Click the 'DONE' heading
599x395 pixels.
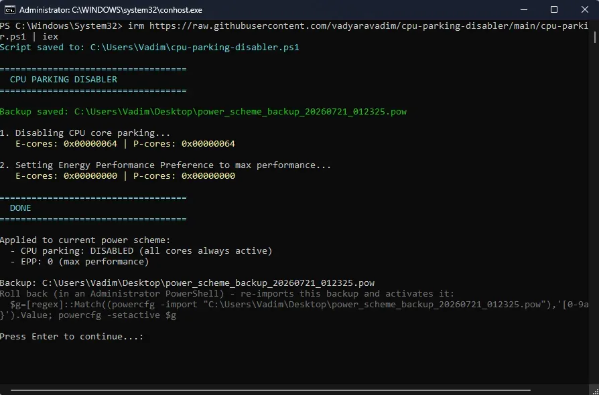[x=21, y=208]
